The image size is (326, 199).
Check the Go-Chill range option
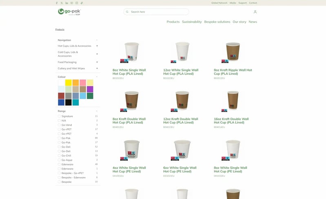59,155
